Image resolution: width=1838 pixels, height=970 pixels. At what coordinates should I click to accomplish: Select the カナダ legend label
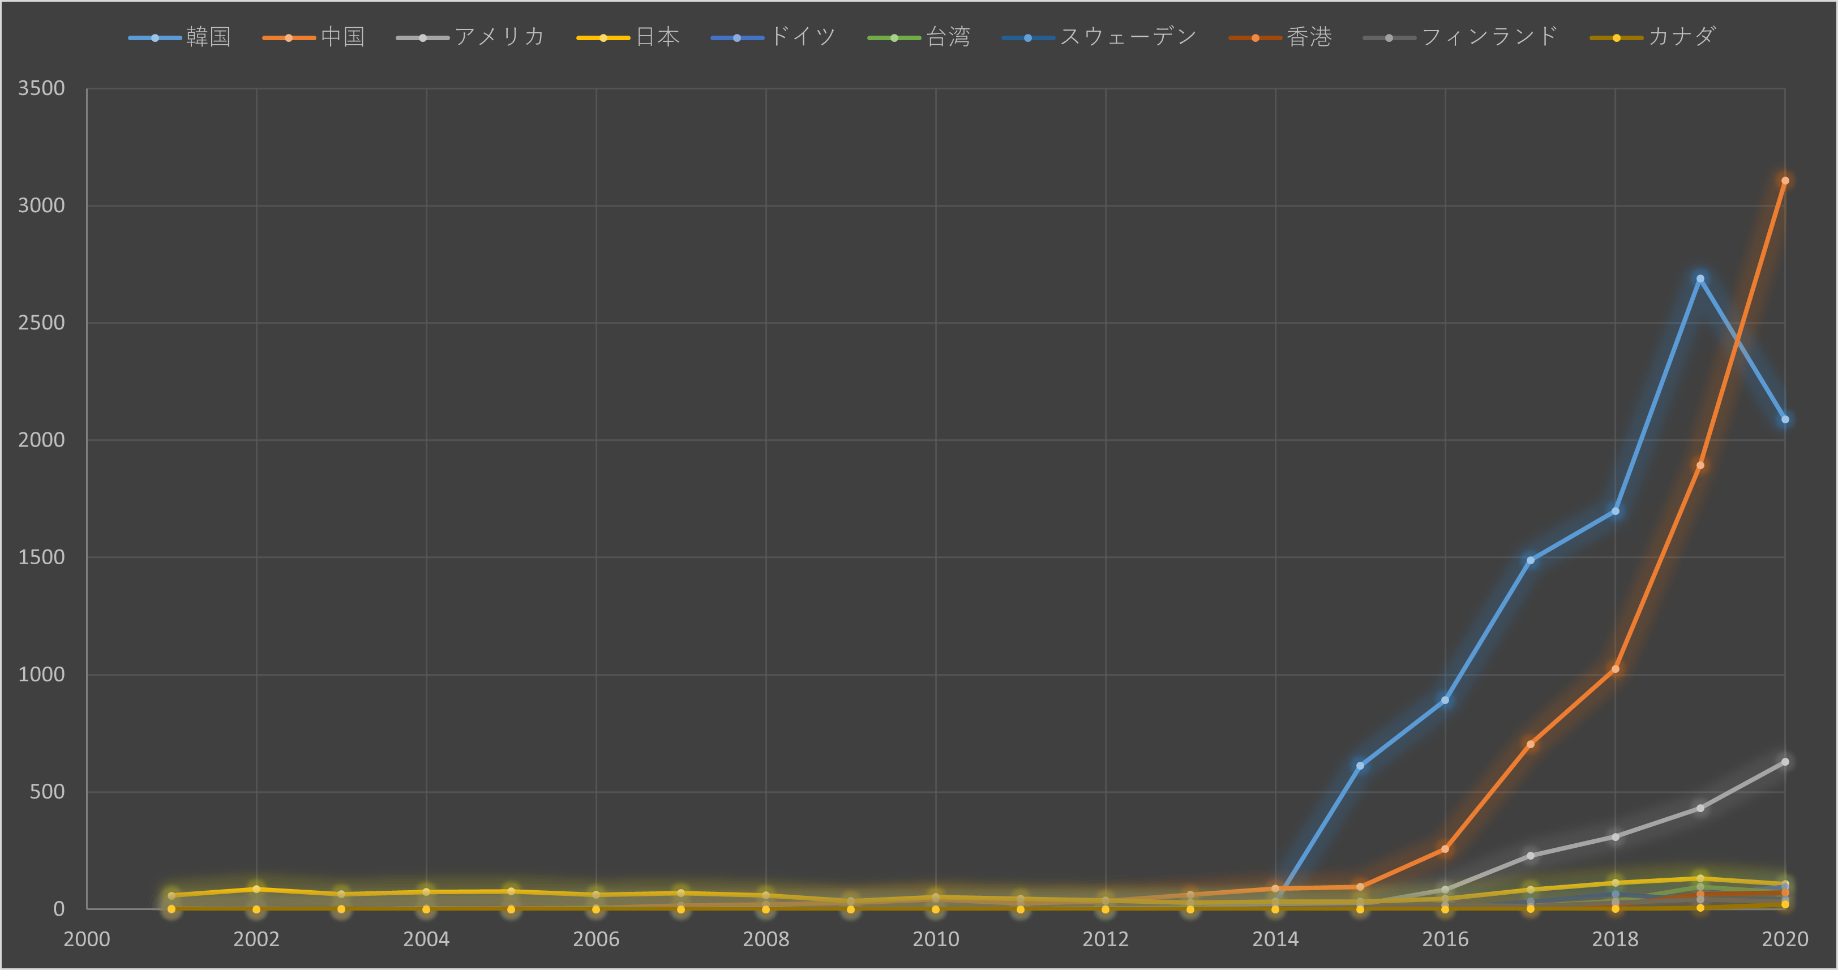click(1681, 37)
